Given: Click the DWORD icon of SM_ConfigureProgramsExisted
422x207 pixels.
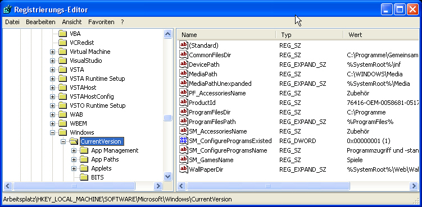Looking at the screenshot, I should click(184, 141).
